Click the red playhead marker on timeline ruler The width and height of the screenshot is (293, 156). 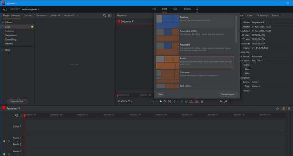point(24,115)
